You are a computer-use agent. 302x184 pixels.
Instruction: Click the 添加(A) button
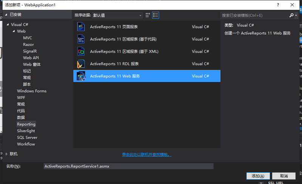[x=258, y=176]
